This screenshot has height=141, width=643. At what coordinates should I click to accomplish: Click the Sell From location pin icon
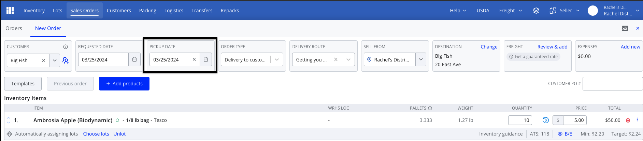pyautogui.click(x=369, y=60)
